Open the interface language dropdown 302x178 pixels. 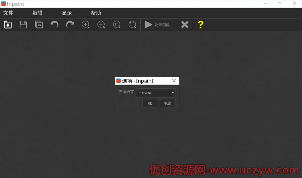pos(153,93)
